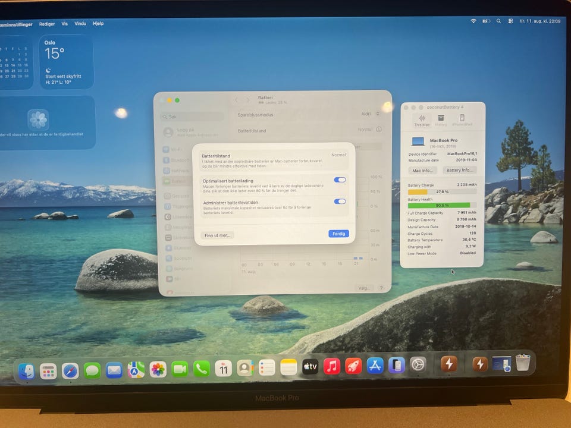This screenshot has height=428, width=571.
Task: Click the Full Charge Capacity value 7 951 mAh
Action: click(466, 213)
